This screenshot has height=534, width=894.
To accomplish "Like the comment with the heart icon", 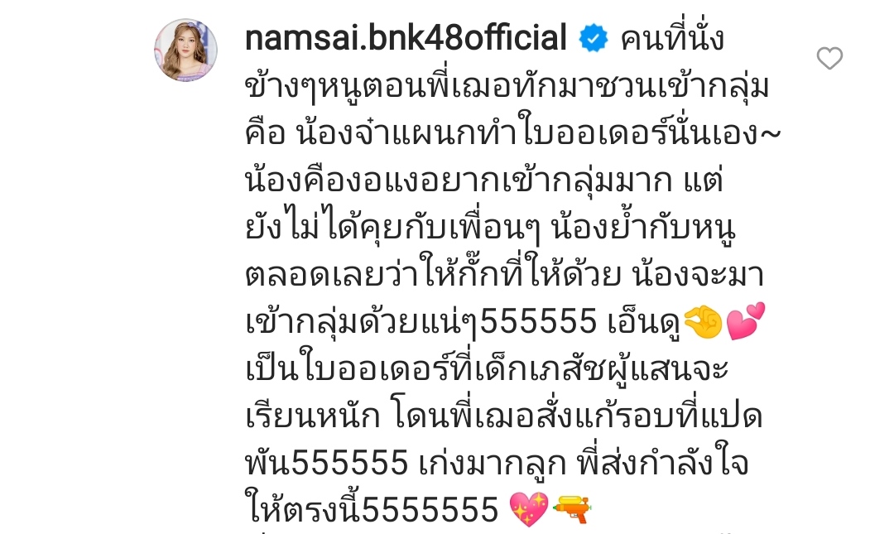I will click(x=829, y=58).
